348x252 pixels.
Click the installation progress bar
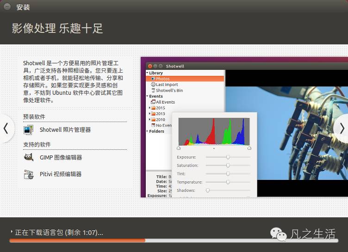click(174, 240)
